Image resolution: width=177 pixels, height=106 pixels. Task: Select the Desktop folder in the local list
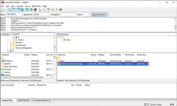coord(7,75)
